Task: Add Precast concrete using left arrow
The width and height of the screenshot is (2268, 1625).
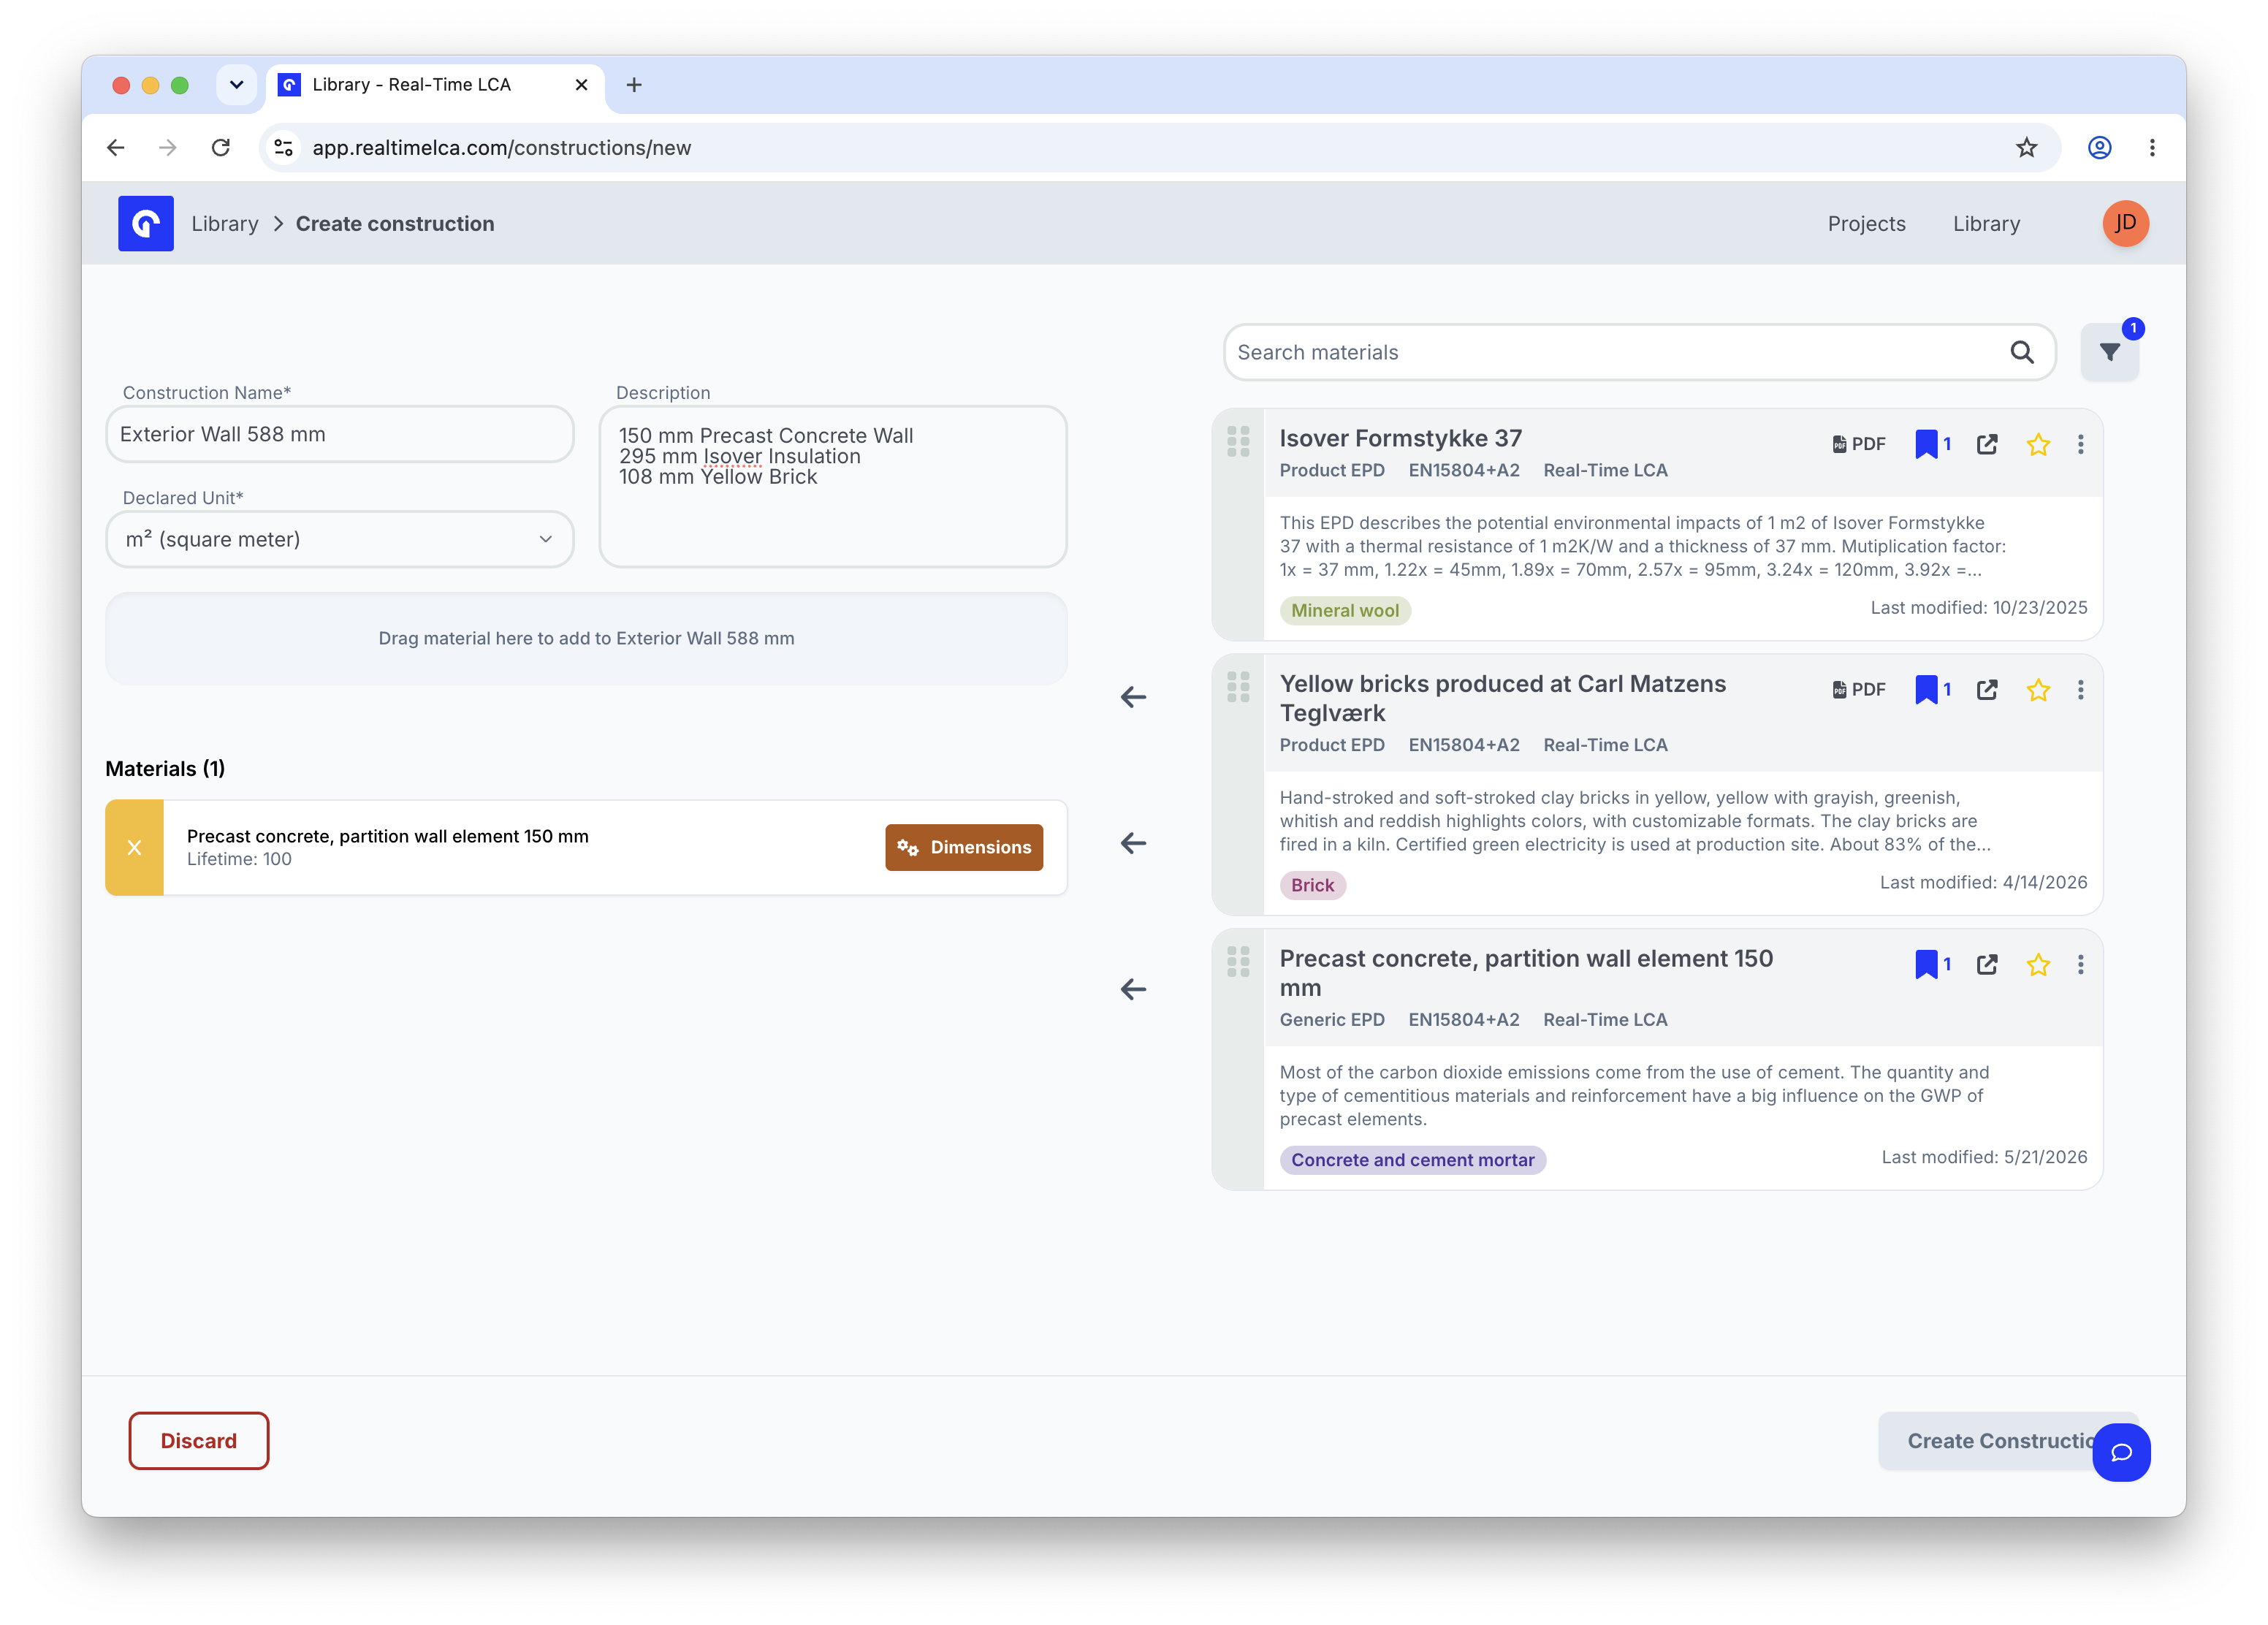Action: pos(1133,989)
